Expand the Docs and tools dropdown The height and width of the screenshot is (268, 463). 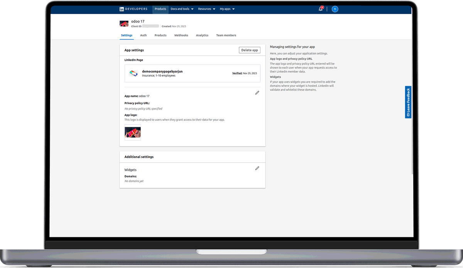click(182, 9)
